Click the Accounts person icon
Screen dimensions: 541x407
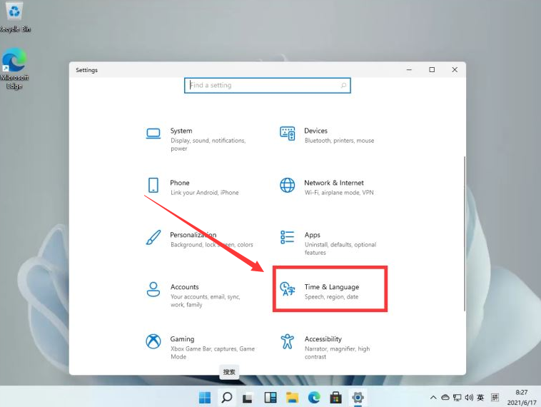point(153,290)
